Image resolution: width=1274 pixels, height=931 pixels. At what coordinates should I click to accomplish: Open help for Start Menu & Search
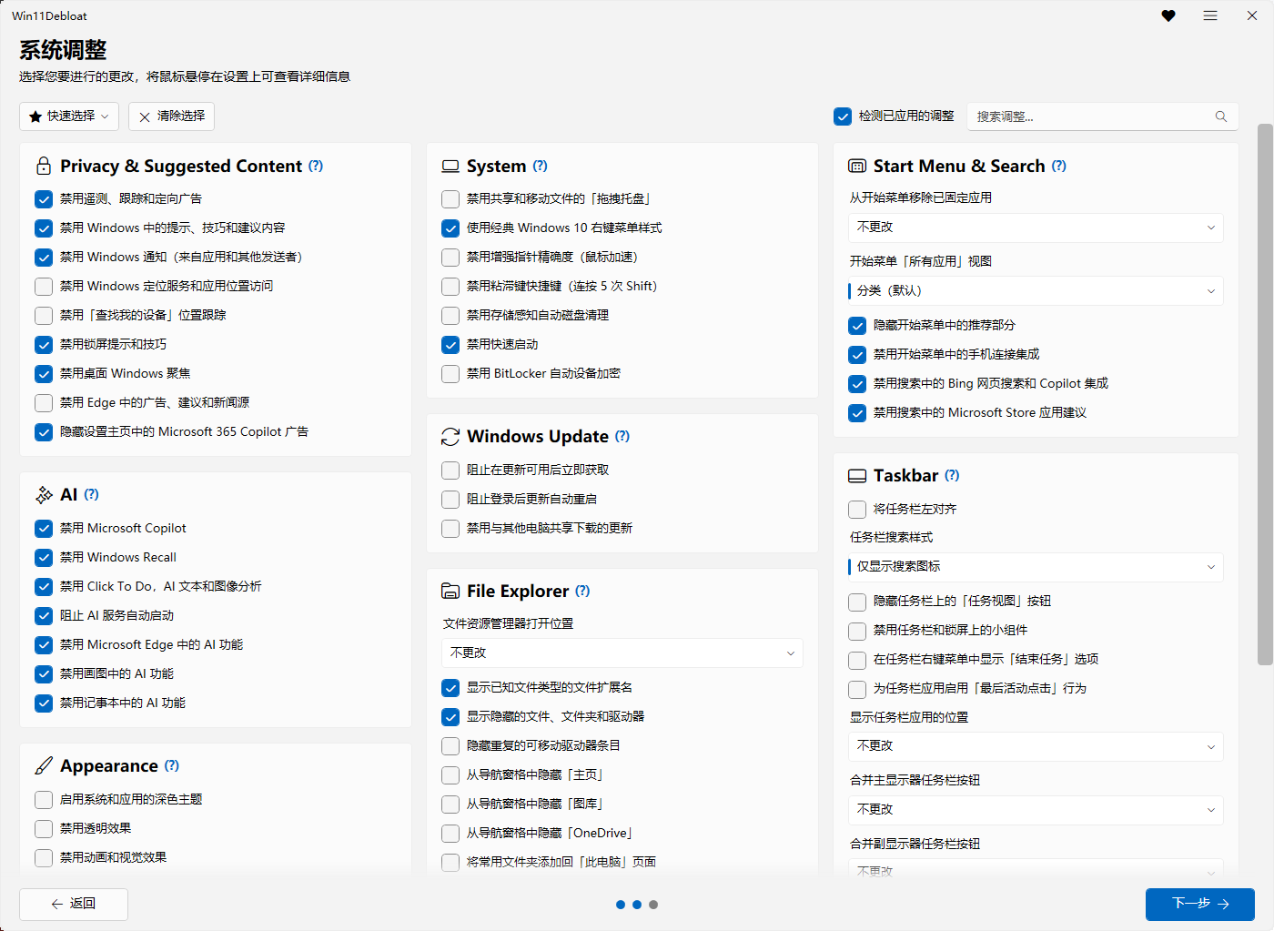1059,166
